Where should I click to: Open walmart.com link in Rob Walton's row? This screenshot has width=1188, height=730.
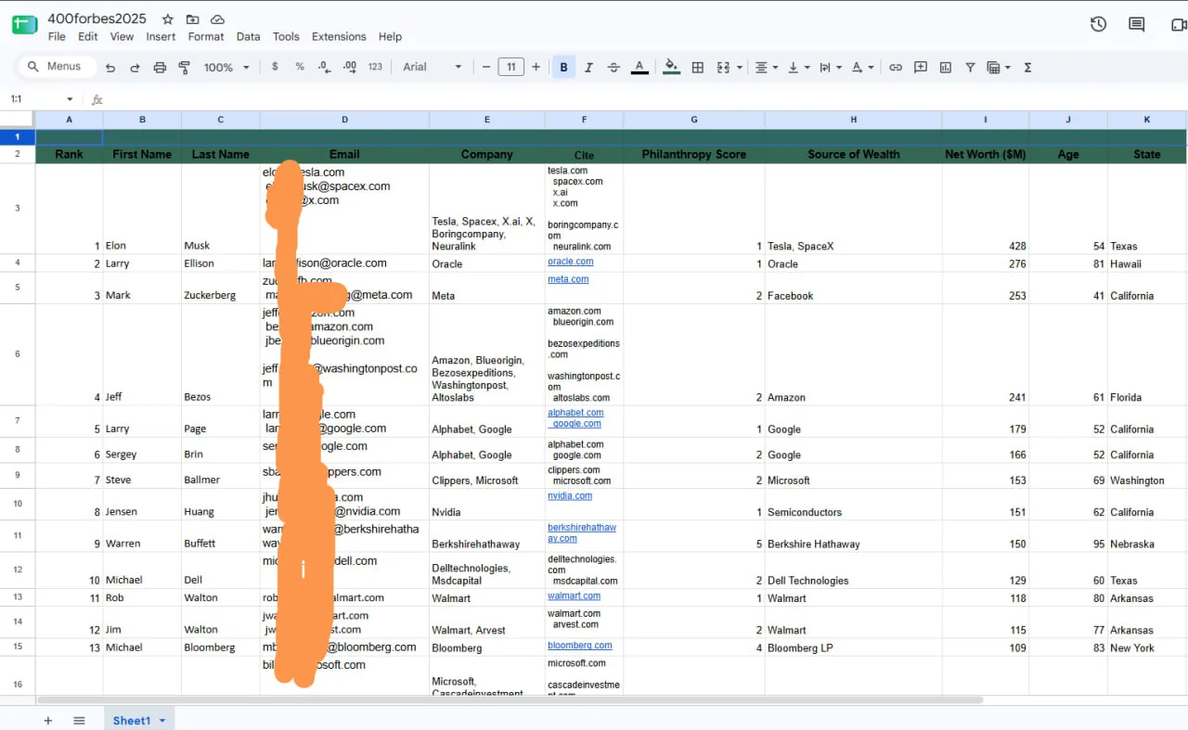574,596
